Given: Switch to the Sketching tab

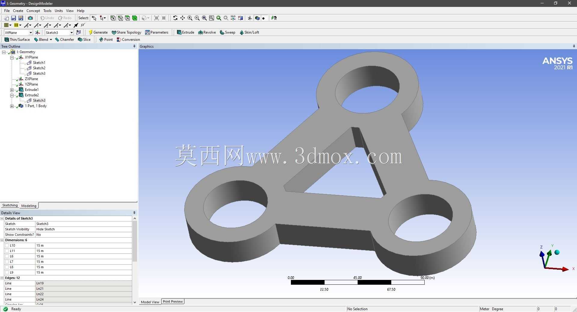Looking at the screenshot, I should point(10,205).
